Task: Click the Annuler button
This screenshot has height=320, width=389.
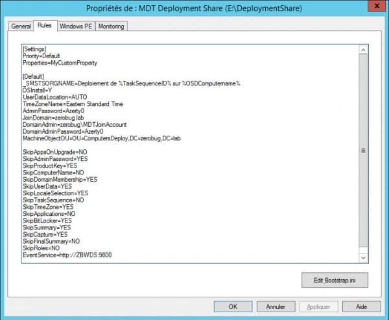Action: [x=276, y=306]
